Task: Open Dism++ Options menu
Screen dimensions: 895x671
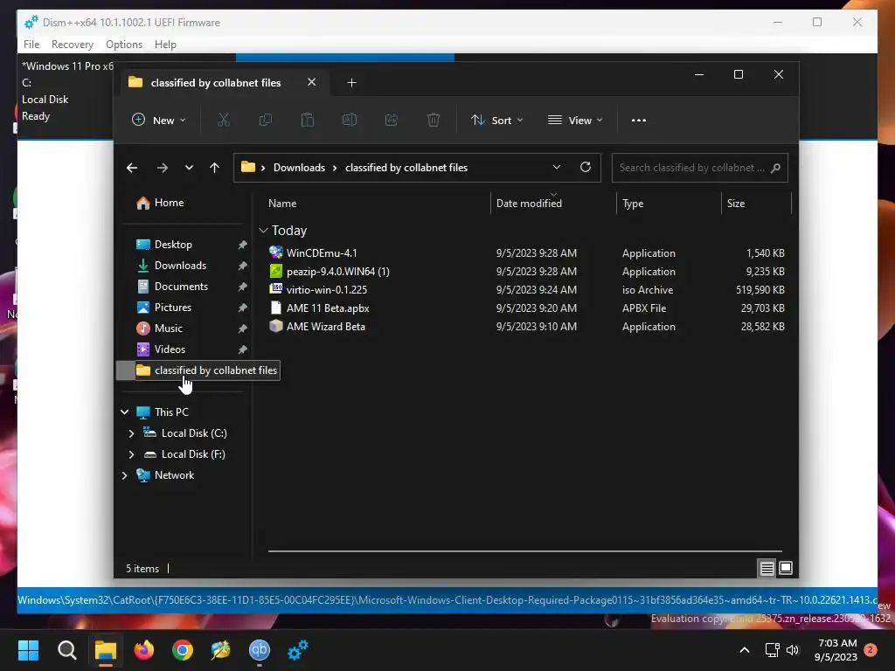Action: coord(124,45)
